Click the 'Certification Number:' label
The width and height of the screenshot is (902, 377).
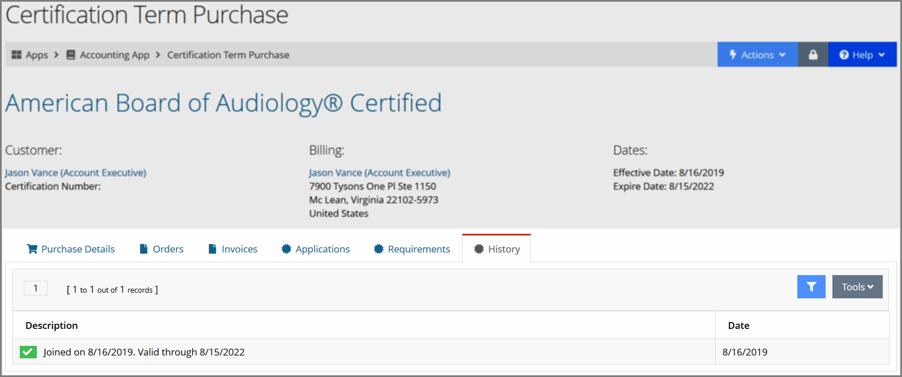(53, 186)
